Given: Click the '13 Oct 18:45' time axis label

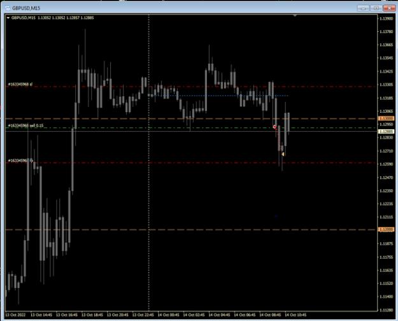Looking at the screenshot, I should pyautogui.click(x=92, y=315).
